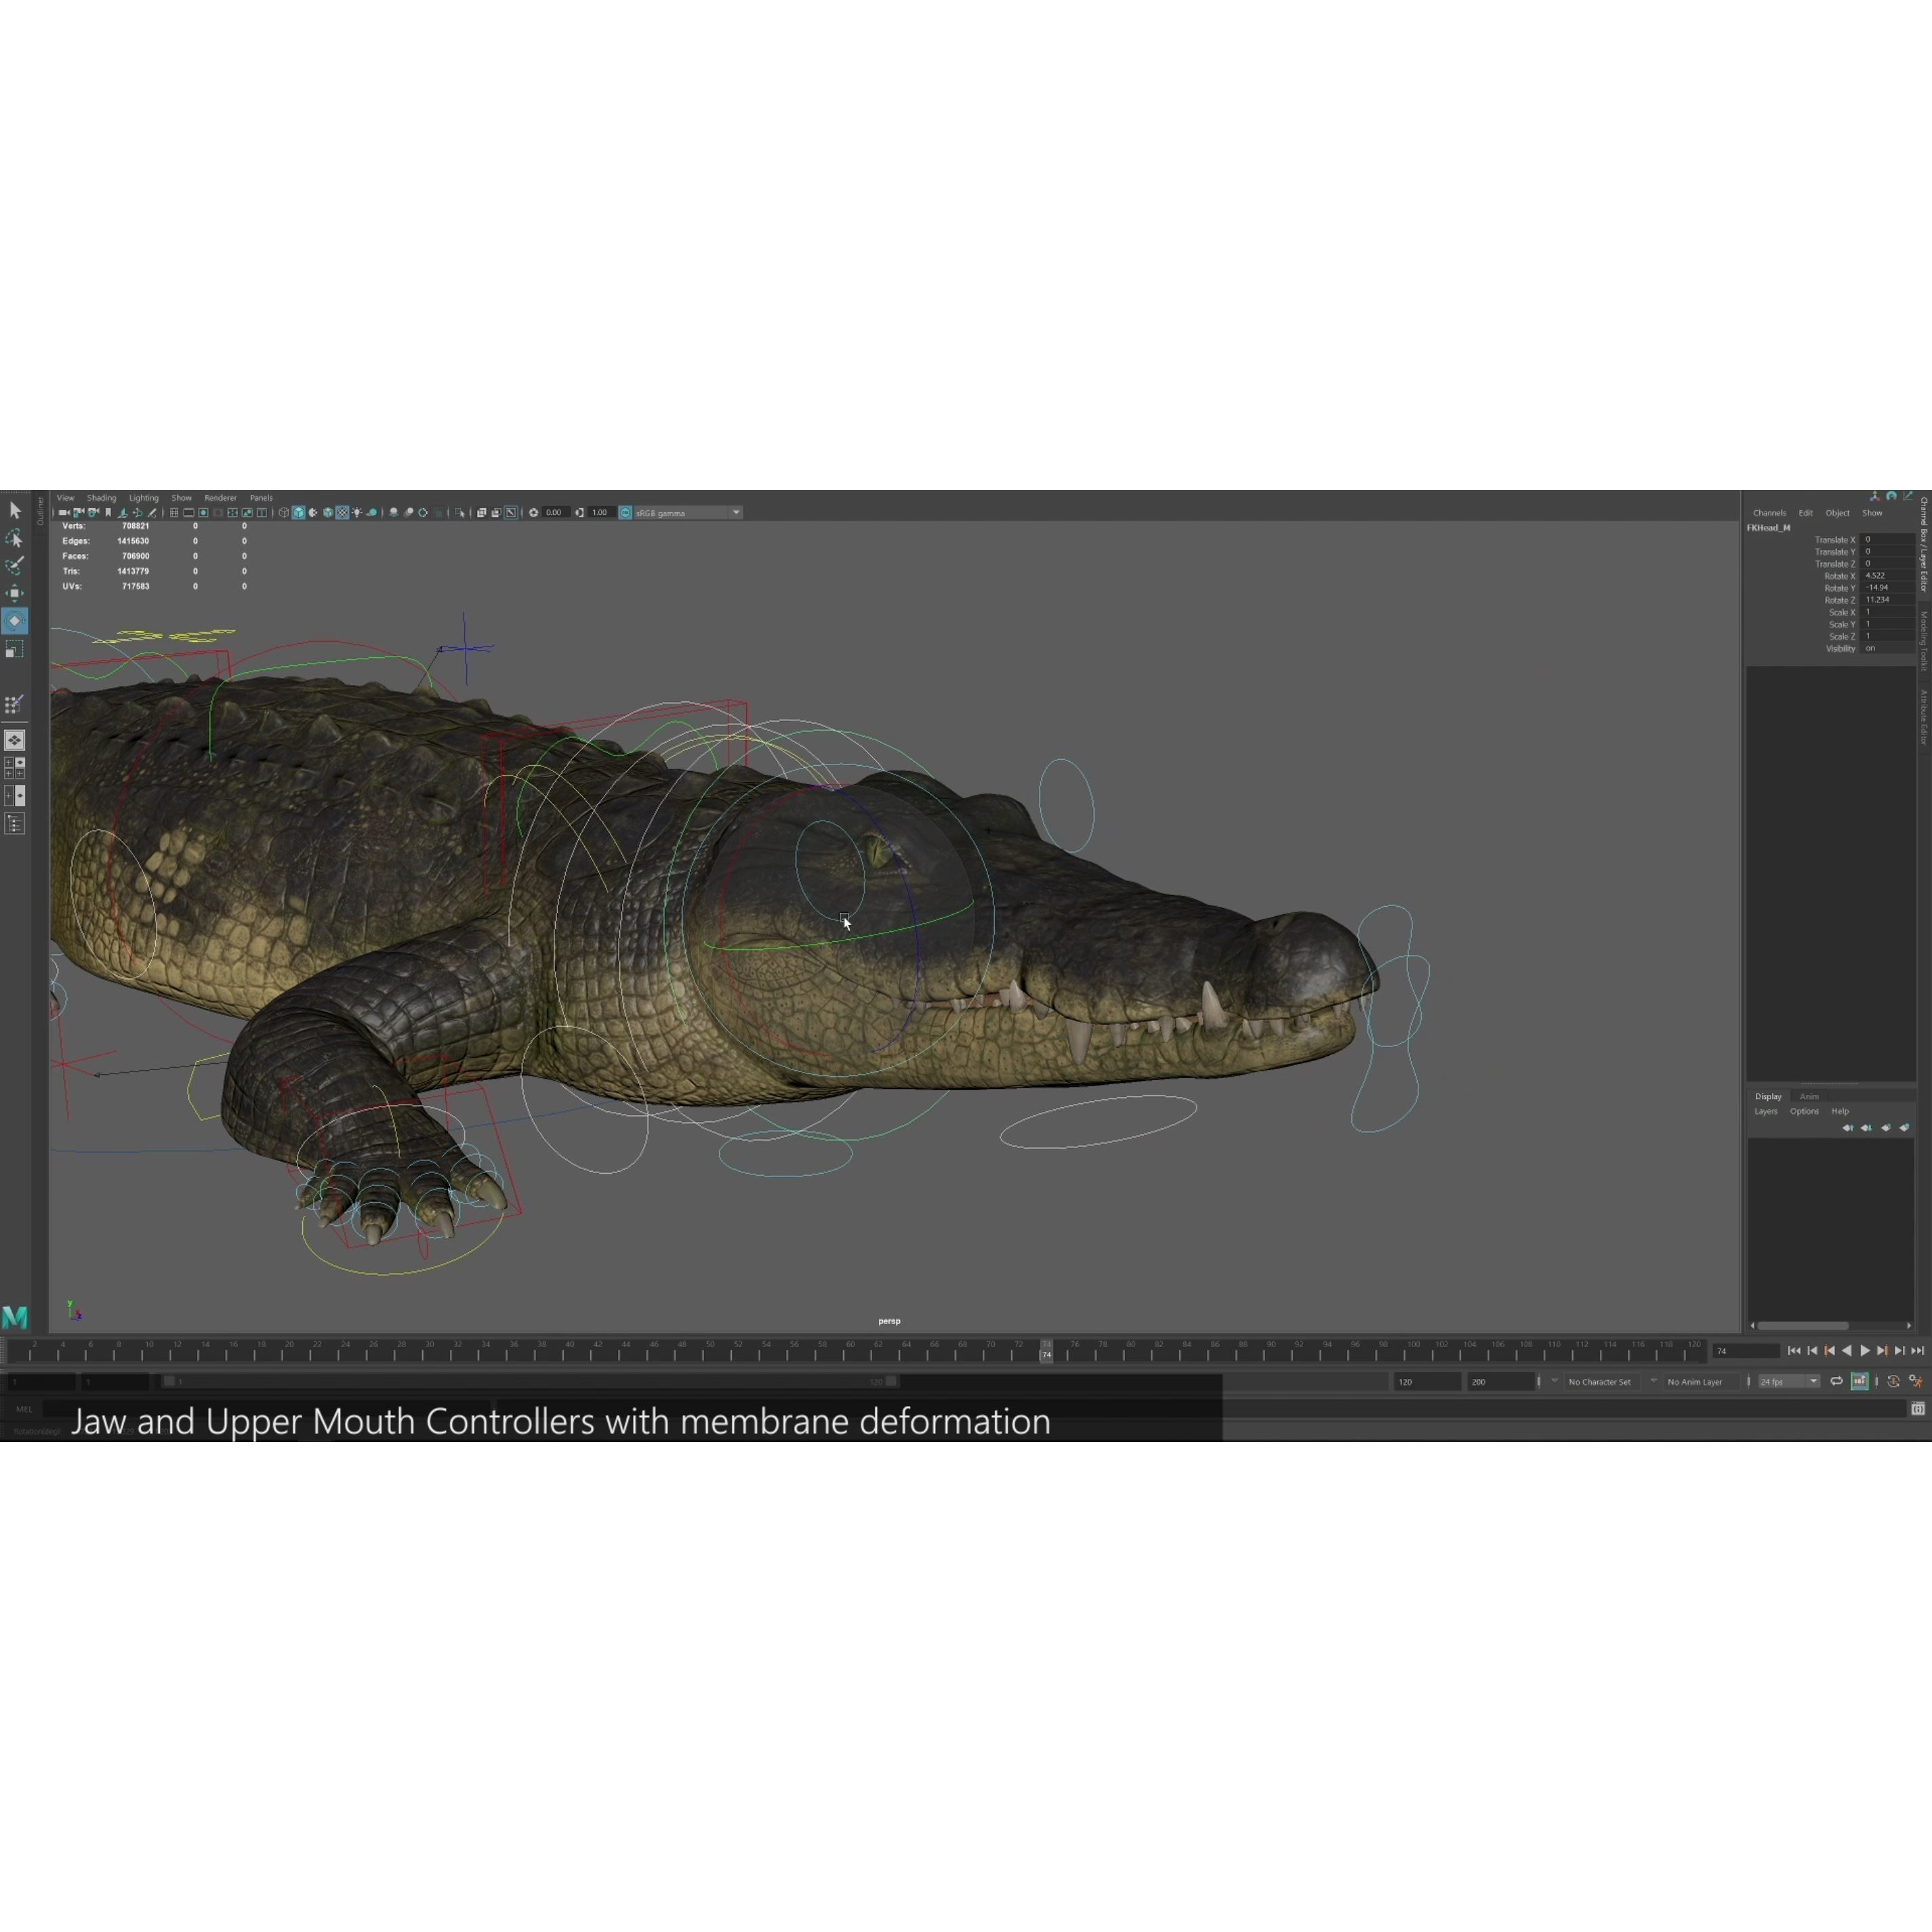Open animation preferences running-man icon
1932x1932 pixels.
click(1916, 1381)
